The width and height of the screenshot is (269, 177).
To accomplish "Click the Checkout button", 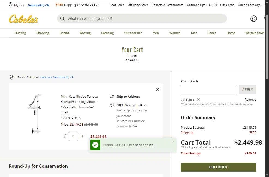I will tap(218, 167).
